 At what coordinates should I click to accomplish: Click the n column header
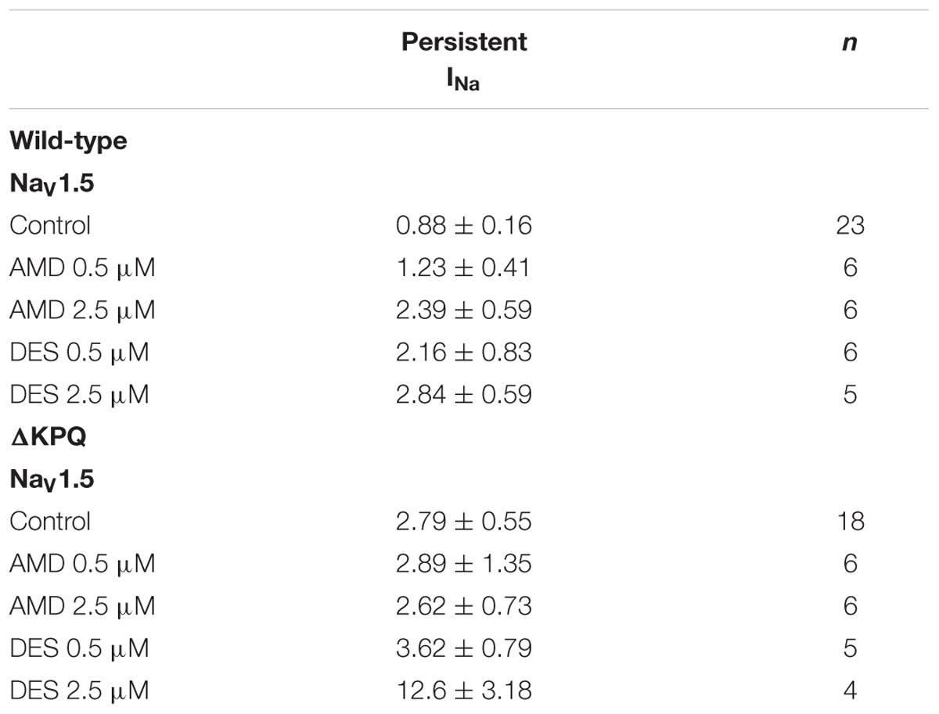coord(850,41)
